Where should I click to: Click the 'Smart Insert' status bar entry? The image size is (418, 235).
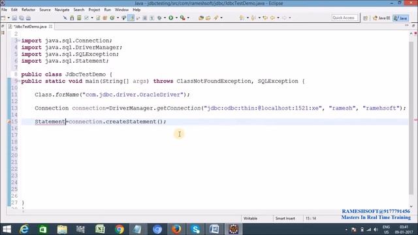(285, 218)
